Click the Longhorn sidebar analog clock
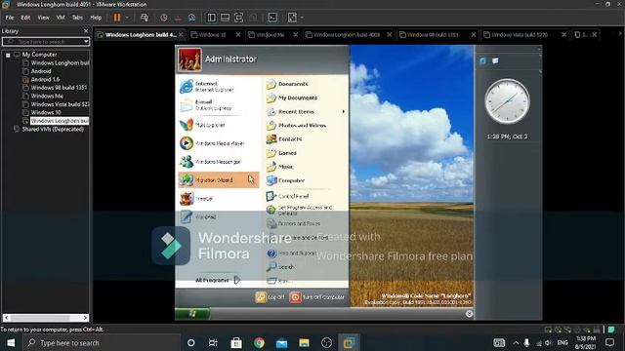Image resolution: width=625 pixels, height=351 pixels. tap(507, 101)
